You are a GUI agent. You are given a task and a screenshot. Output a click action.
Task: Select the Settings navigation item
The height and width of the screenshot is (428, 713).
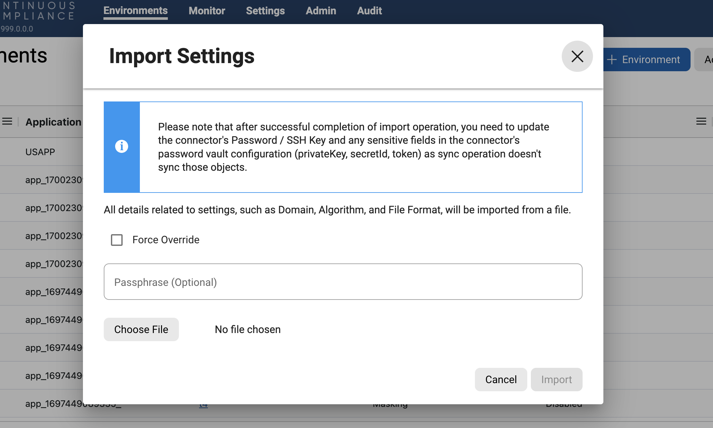coord(265,10)
